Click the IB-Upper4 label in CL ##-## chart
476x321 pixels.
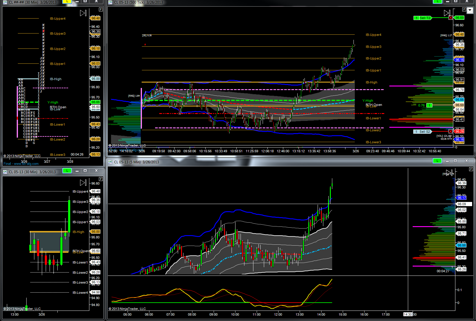click(x=58, y=19)
